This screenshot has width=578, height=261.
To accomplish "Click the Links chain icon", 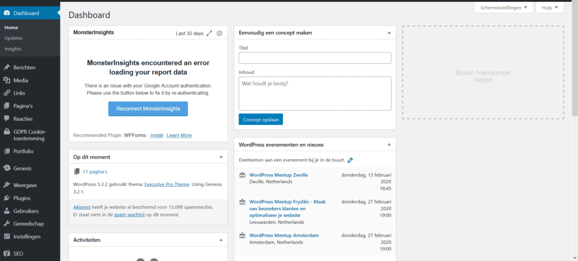I will point(7,93).
